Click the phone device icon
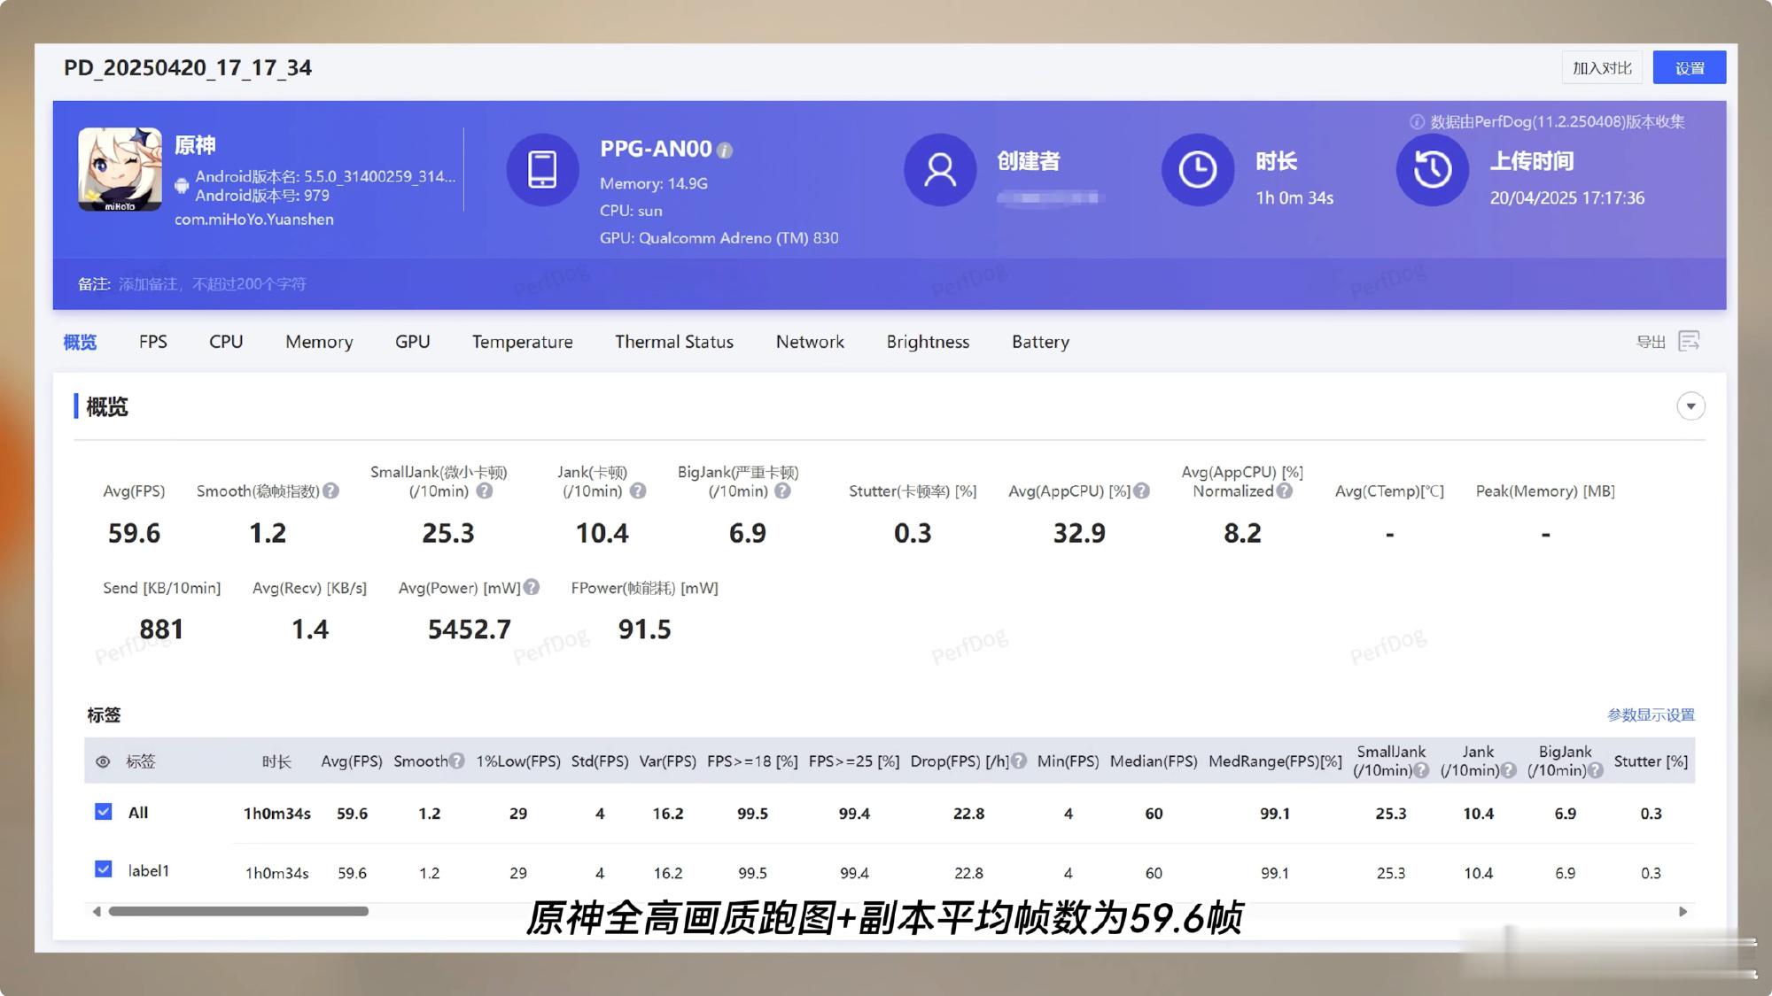Viewport: 1772px width, 996px height. [x=542, y=169]
